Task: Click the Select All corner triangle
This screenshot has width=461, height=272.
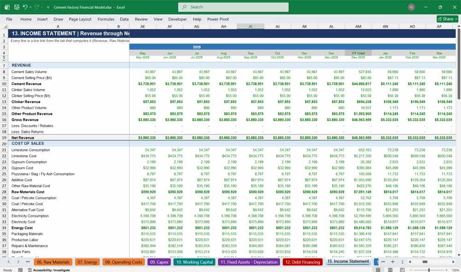Action: click(x=4, y=26)
